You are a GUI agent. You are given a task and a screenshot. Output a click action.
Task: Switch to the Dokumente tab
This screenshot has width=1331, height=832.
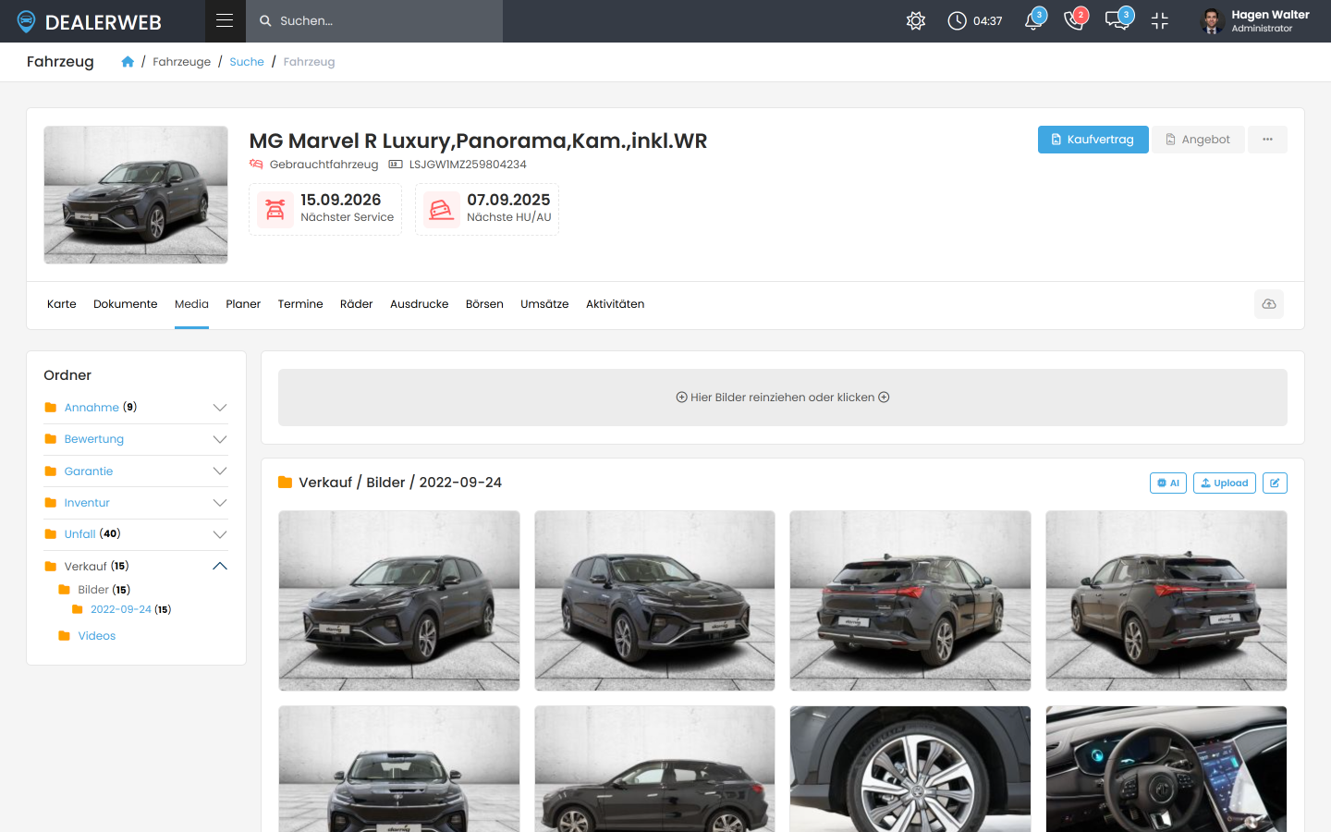[x=126, y=304]
